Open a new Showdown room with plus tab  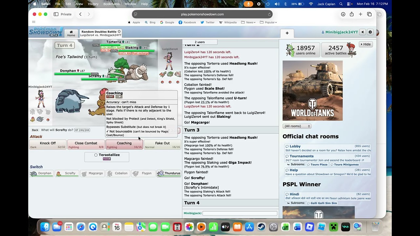pos(287,33)
